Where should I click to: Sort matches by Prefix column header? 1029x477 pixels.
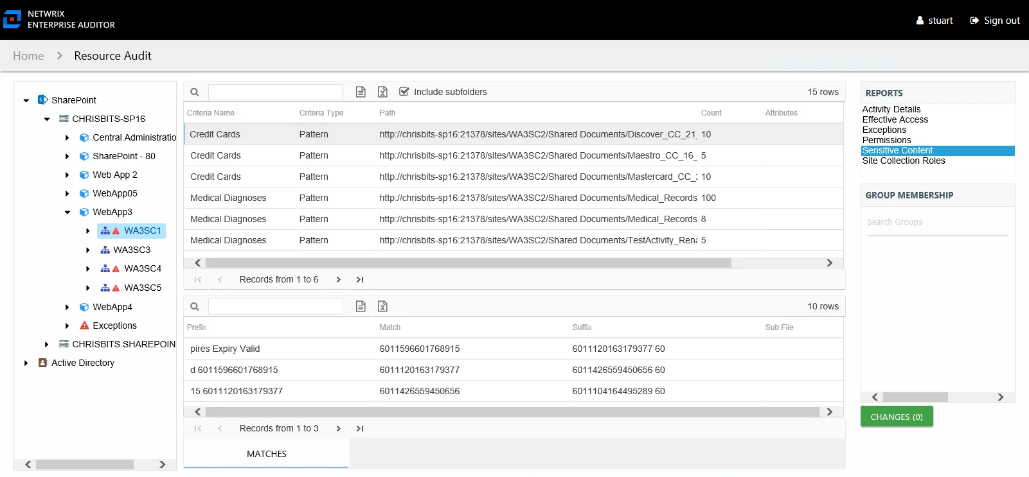197,327
